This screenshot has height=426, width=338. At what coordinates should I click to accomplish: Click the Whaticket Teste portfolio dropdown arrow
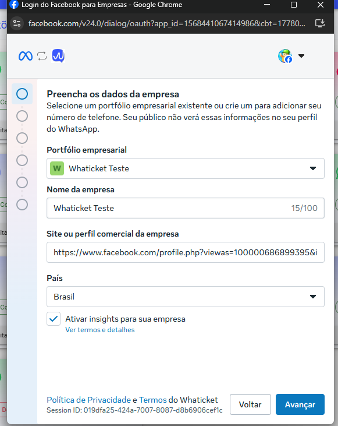point(313,168)
